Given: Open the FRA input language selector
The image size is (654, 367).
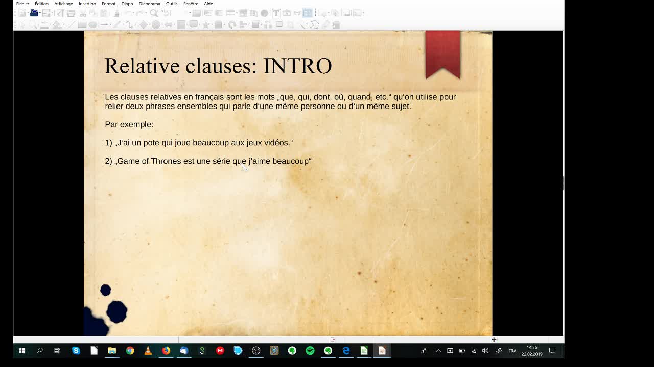Looking at the screenshot, I should (x=512, y=351).
